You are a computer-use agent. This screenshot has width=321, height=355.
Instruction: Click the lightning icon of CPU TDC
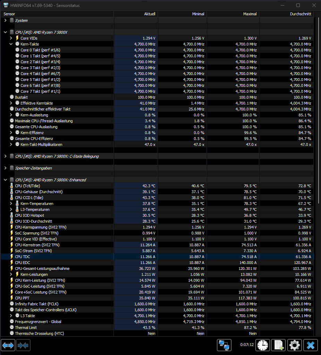tap(12, 256)
